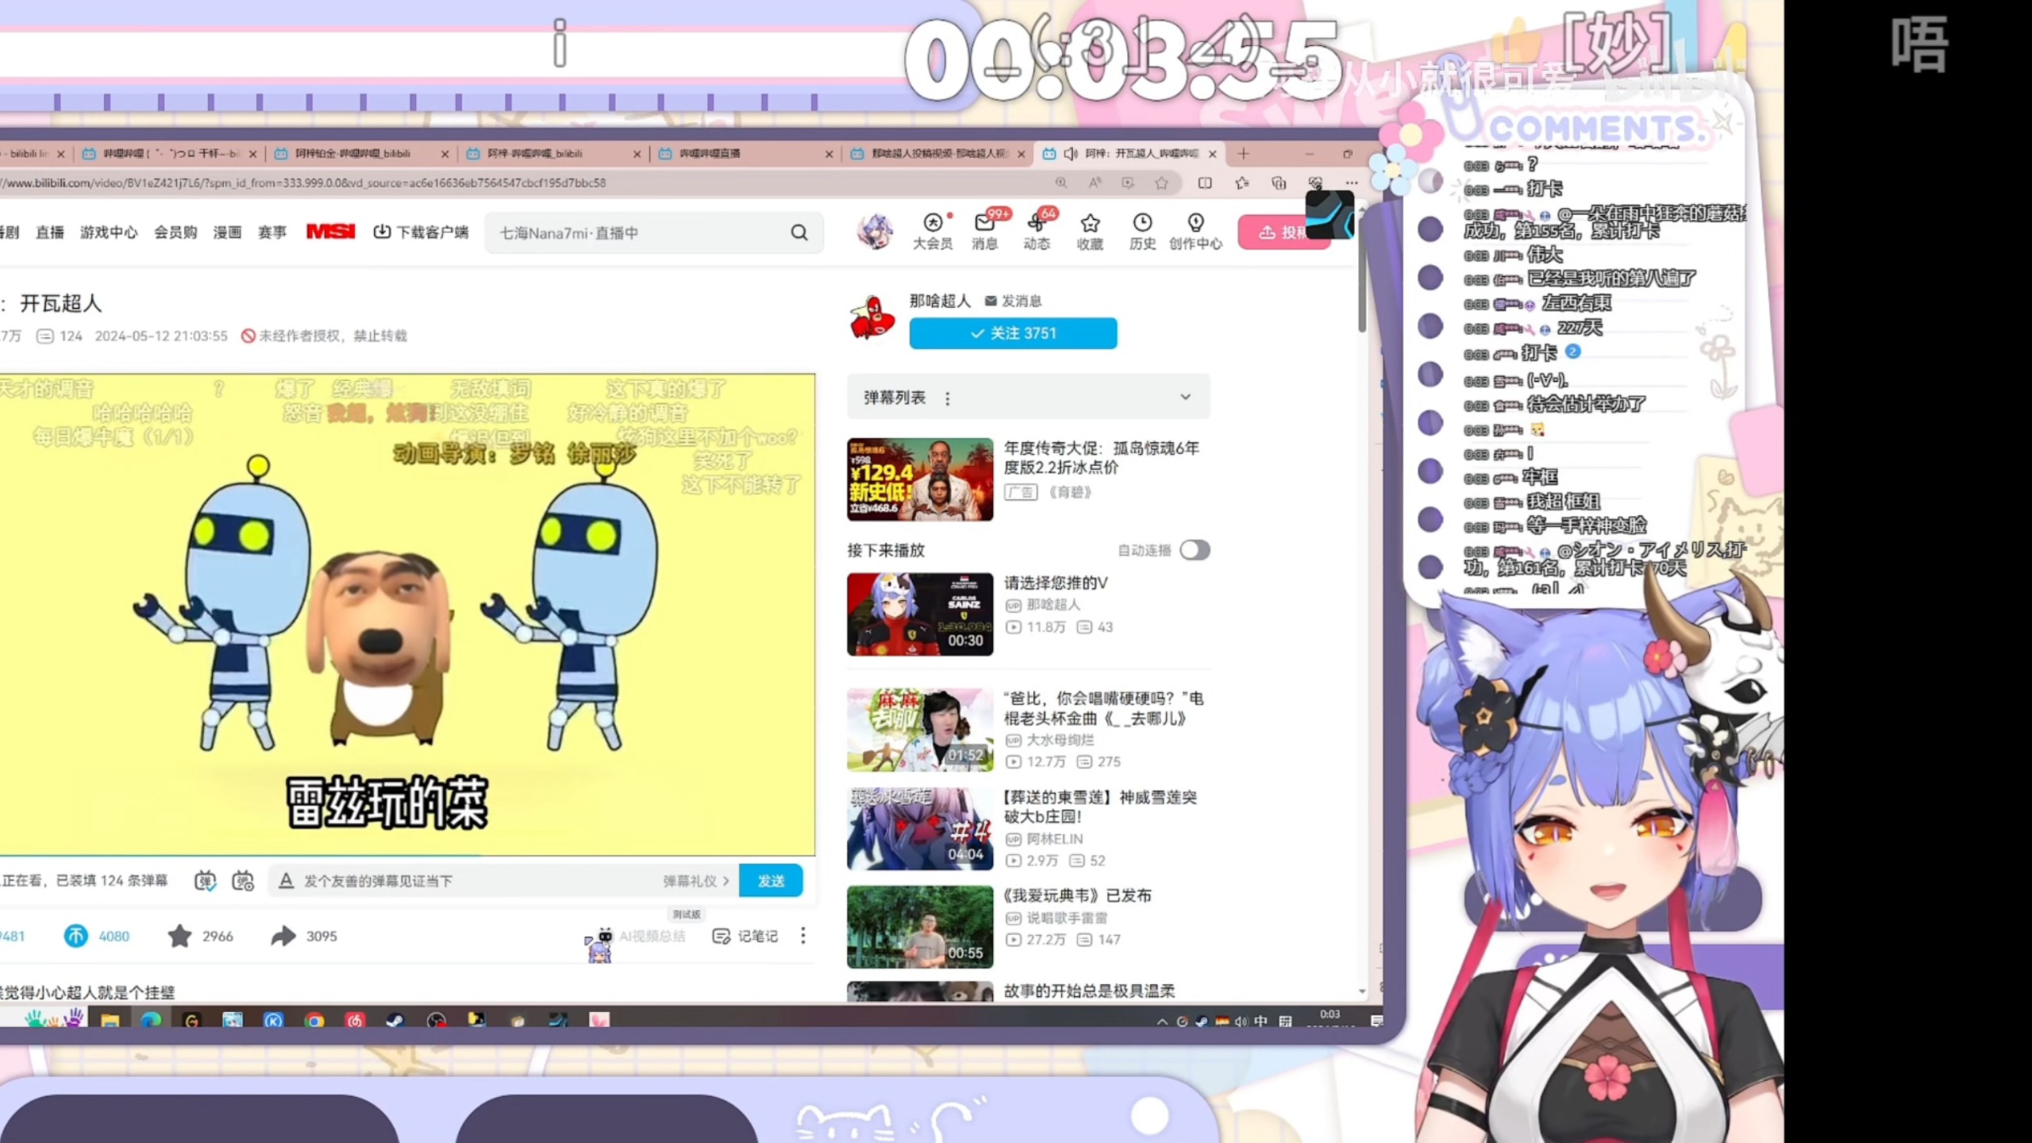Expand the 弹幕列表 dropdown chevron
The height and width of the screenshot is (1143, 2032).
point(1185,397)
